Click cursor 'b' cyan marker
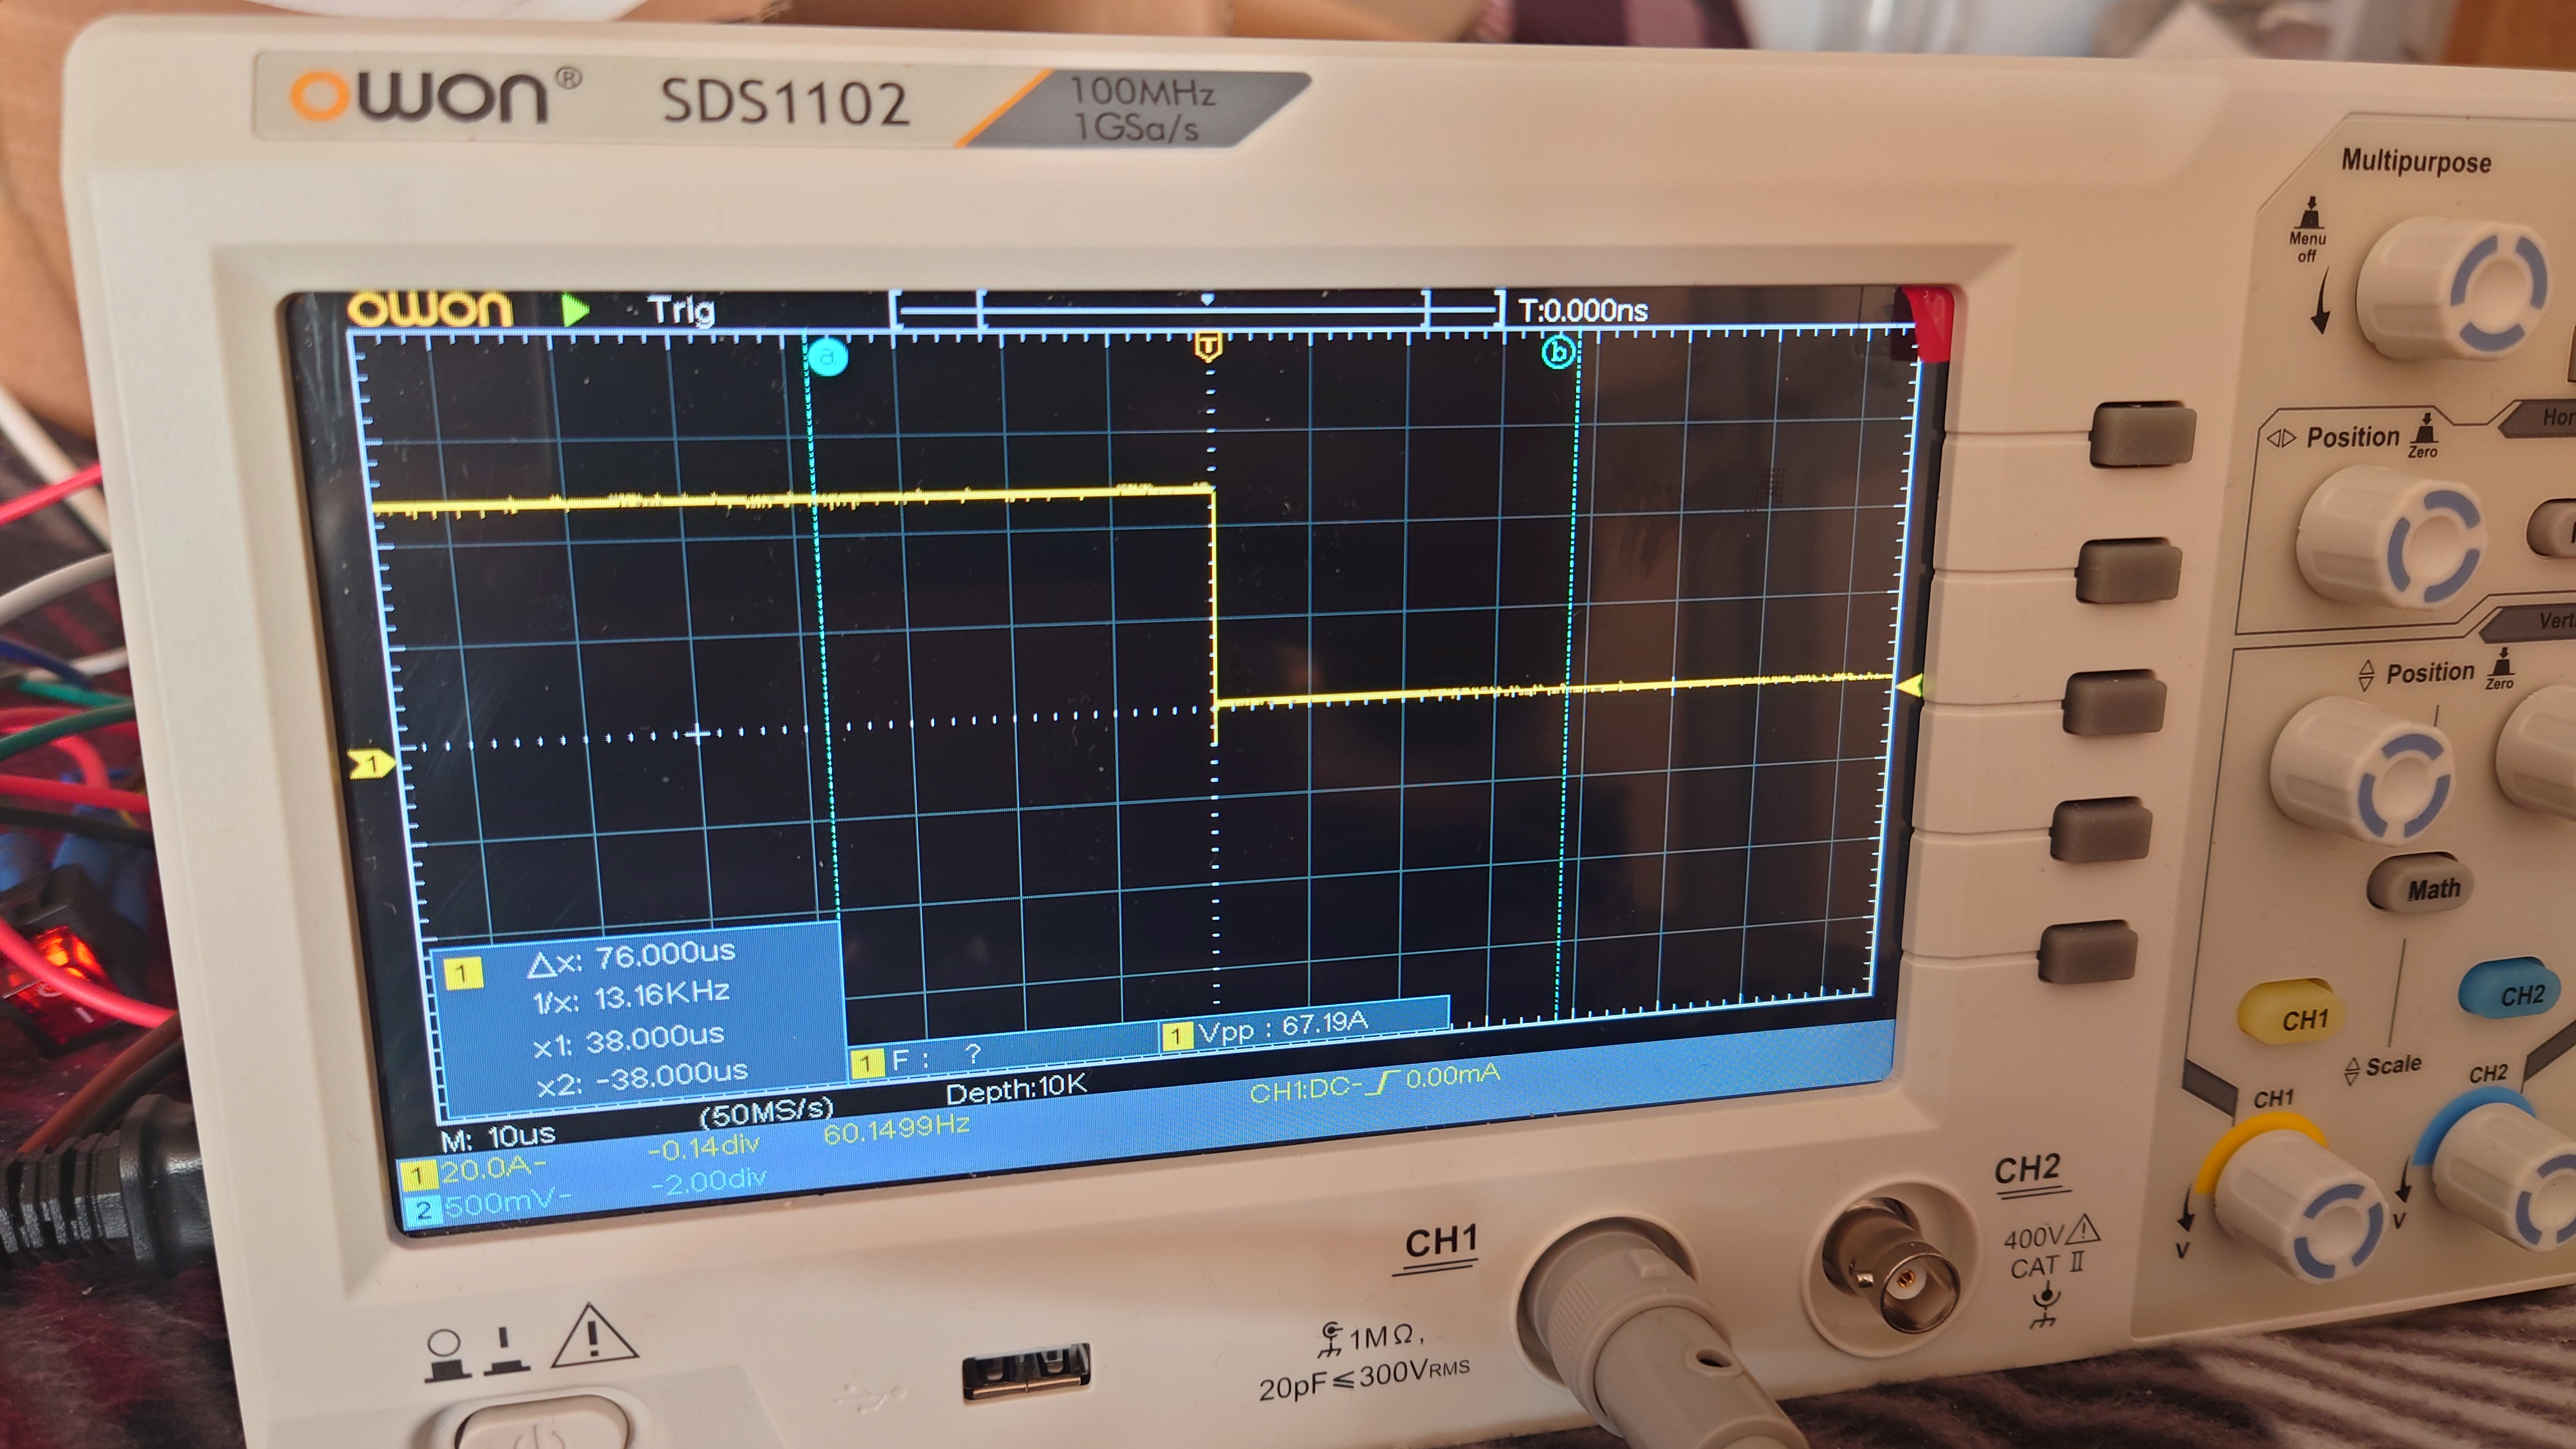Viewport: 2576px width, 1449px height. [1559, 352]
